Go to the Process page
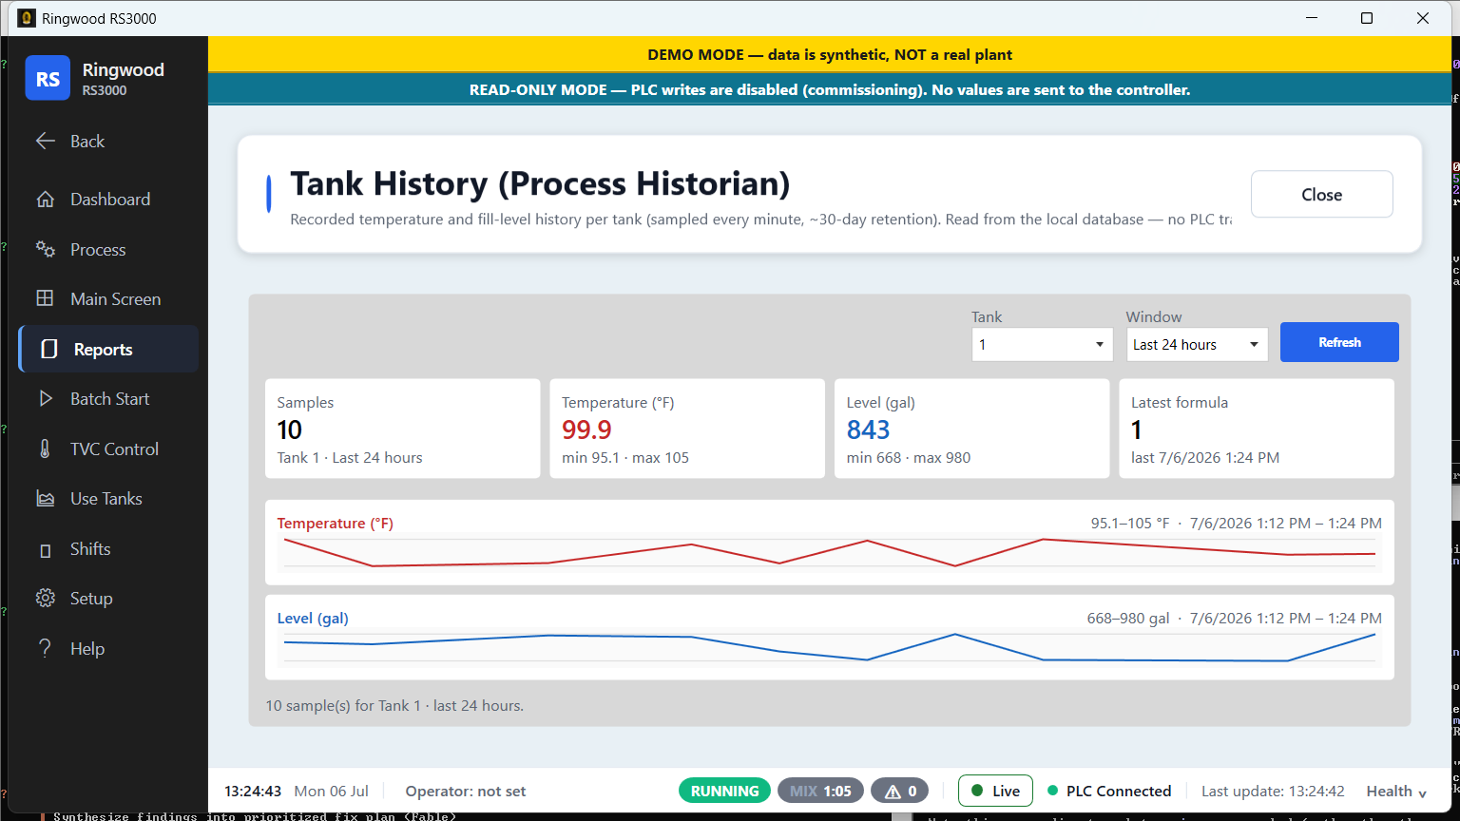1460x821 pixels. (108, 249)
